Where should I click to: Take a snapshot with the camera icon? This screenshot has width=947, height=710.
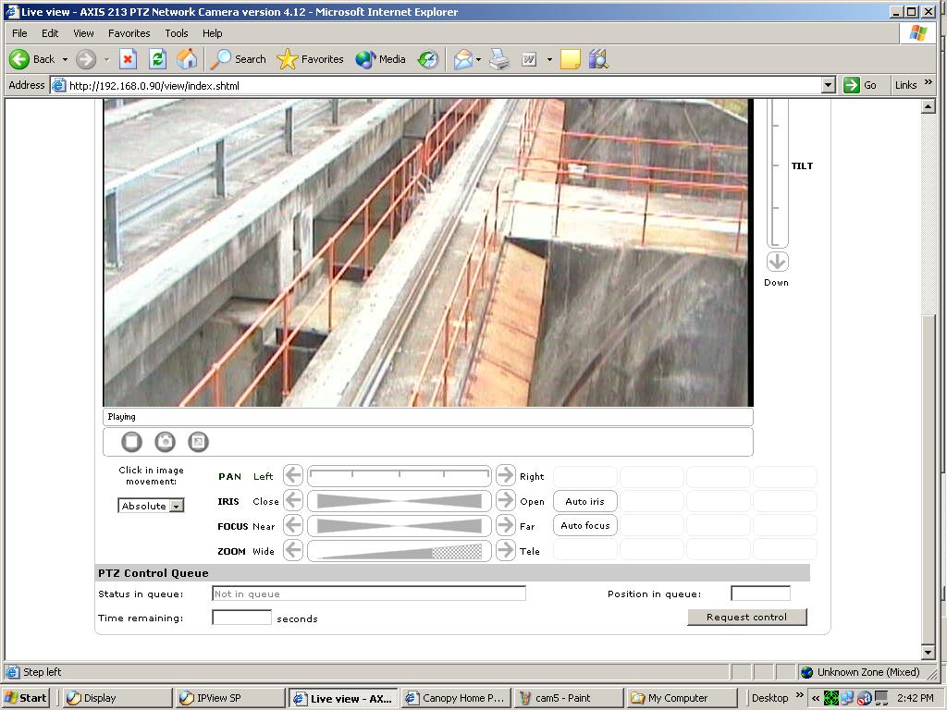165,442
